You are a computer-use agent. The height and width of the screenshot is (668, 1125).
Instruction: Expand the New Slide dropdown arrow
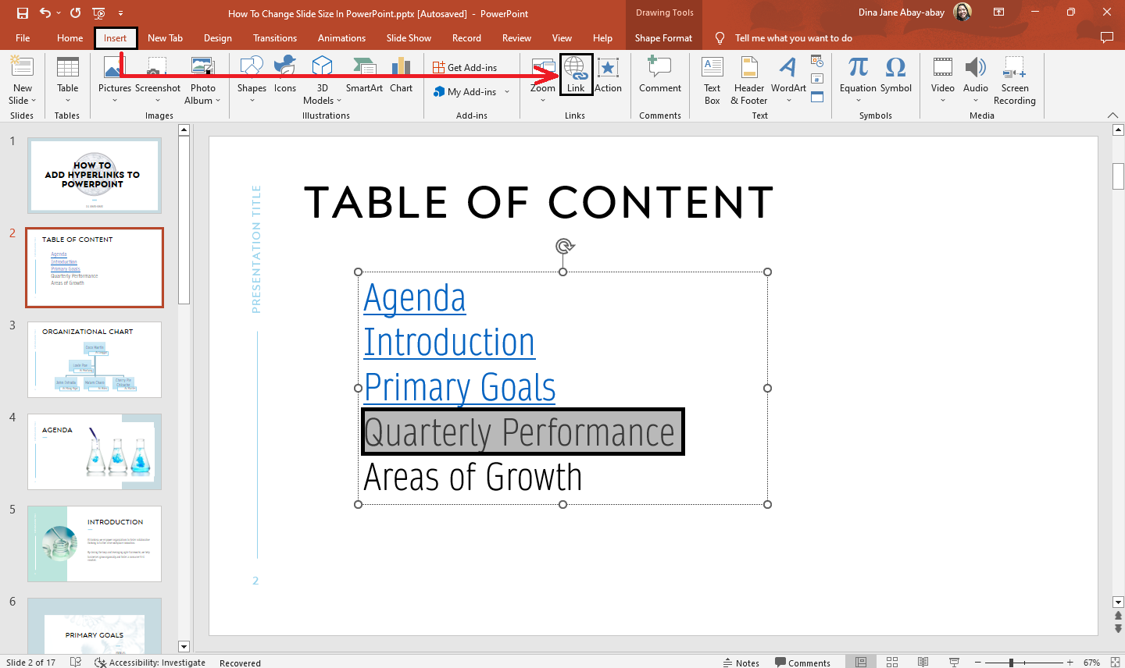pyautogui.click(x=34, y=101)
